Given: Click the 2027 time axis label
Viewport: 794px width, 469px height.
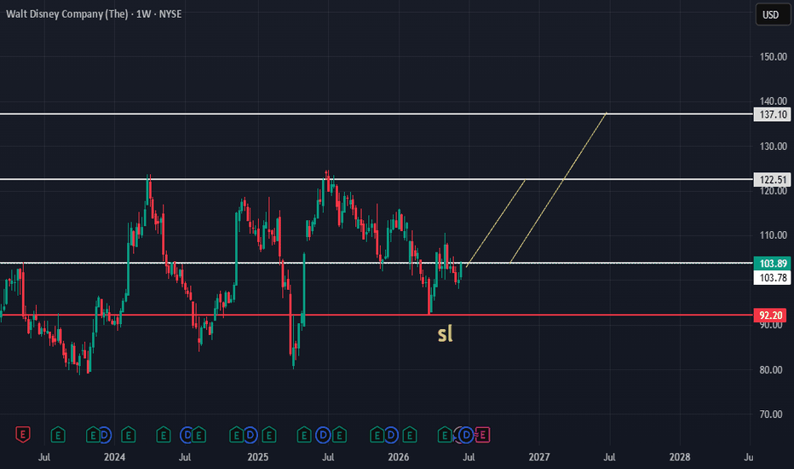Looking at the screenshot, I should 538,457.
